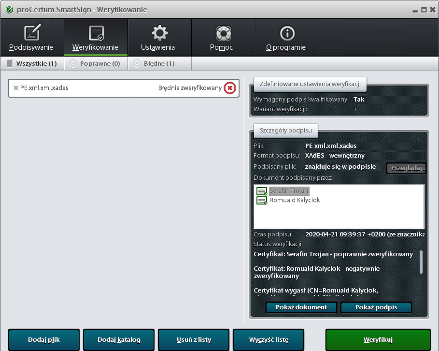The width and height of the screenshot is (439, 351).
Task: Click the Tak value for qualified signature
Action: tap(359, 100)
